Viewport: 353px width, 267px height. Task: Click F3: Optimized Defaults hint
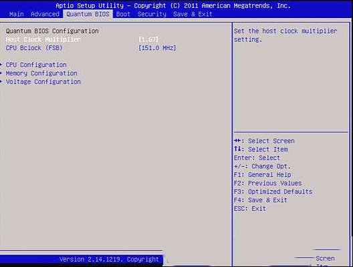(273, 192)
